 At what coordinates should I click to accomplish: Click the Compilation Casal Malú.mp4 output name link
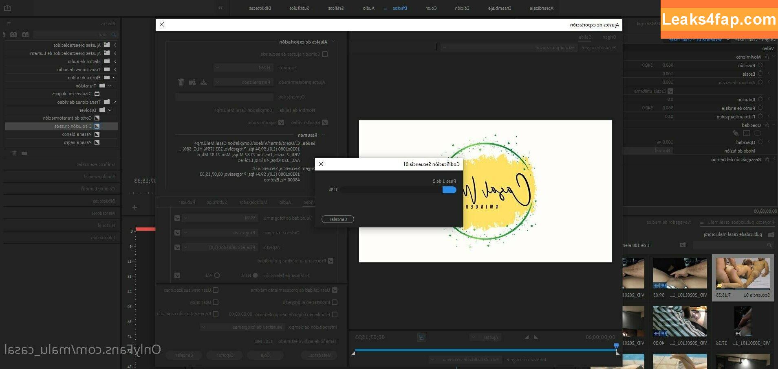point(243,110)
